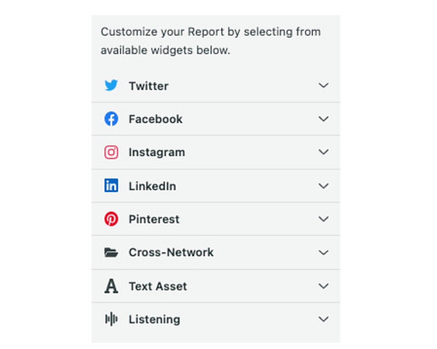Viewport: 437px width, 349px height.
Task: Click the Pinterest label text
Action: point(154,219)
